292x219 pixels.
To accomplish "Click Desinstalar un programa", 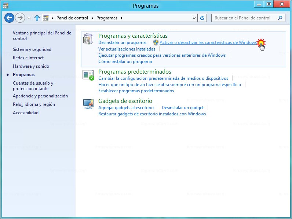I will (122, 42).
